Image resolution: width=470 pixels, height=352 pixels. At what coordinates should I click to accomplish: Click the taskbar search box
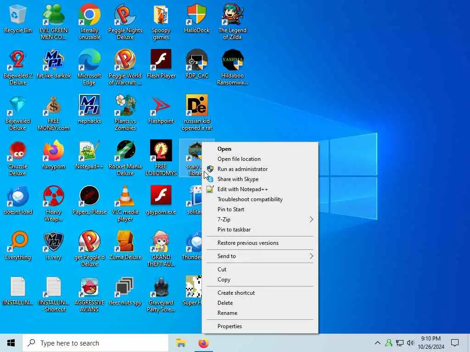pyautogui.click(x=95, y=343)
